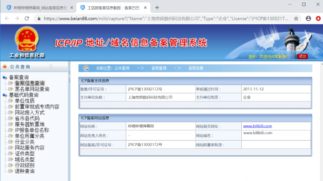323x181 pixels.
Task: Click the company name 上海宽娱数码科技有限公司
Action: (x=150, y=97)
